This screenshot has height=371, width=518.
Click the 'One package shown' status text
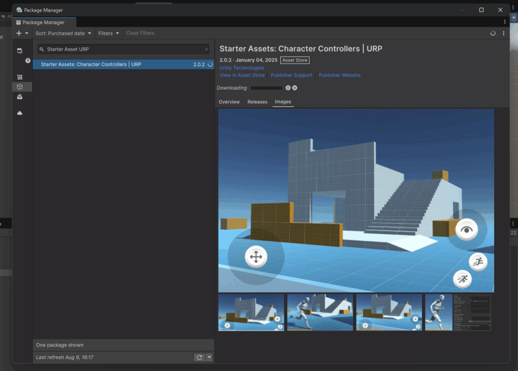(x=60, y=345)
